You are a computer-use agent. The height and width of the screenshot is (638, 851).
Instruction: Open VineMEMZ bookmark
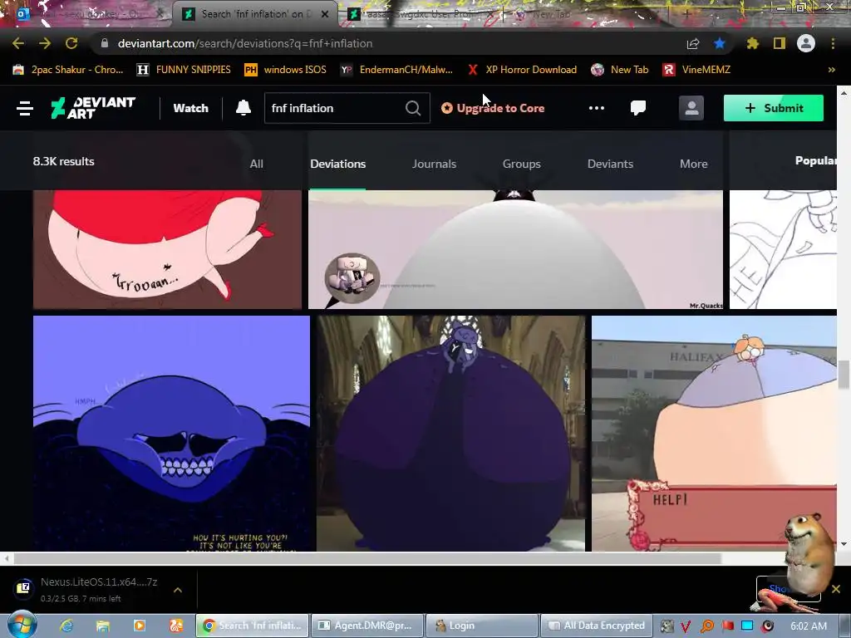(697, 70)
